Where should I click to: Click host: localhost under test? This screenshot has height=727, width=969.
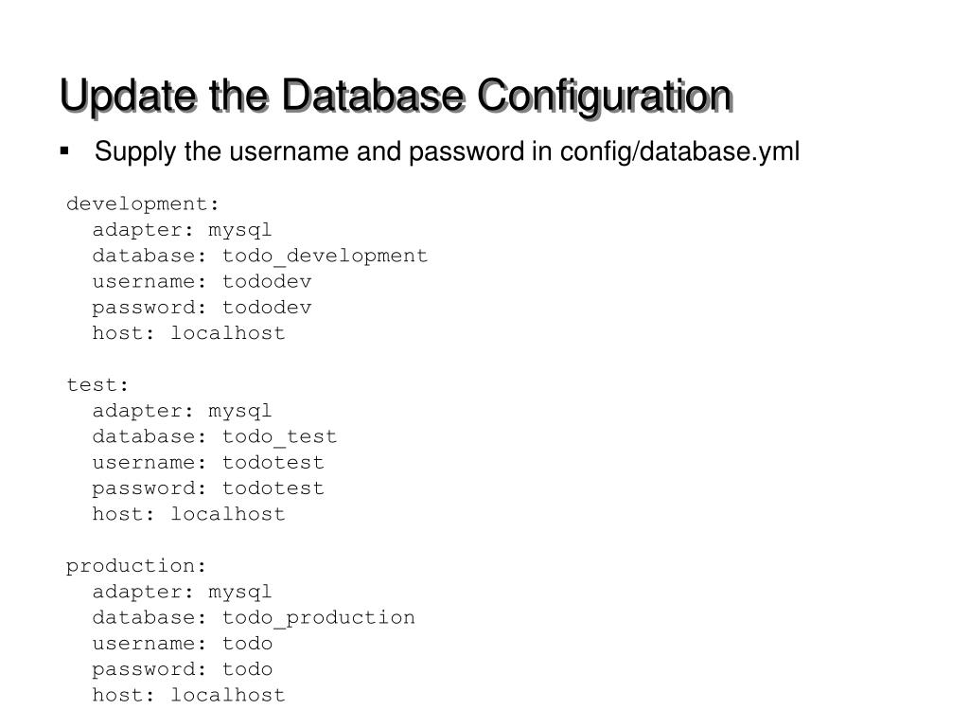(188, 514)
